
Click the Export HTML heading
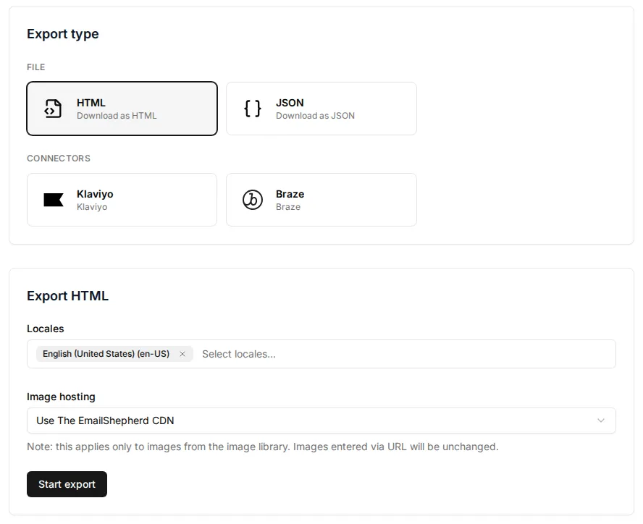click(67, 295)
